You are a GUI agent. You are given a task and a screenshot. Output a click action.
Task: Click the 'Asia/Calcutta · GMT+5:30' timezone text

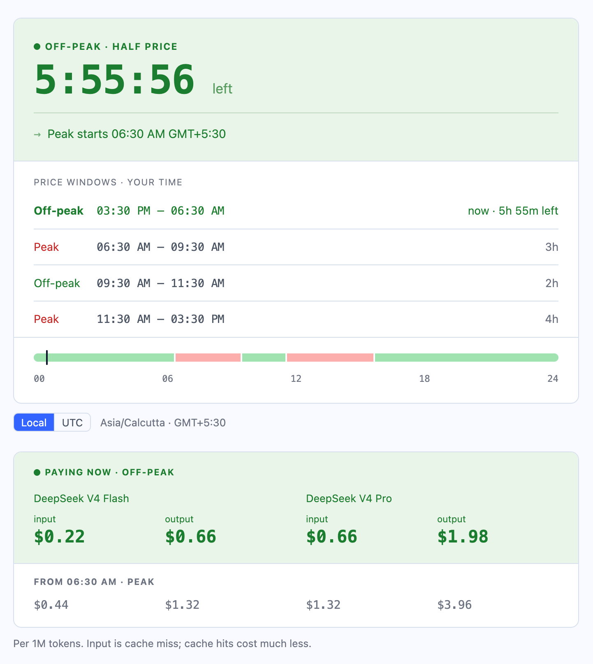[x=163, y=423]
